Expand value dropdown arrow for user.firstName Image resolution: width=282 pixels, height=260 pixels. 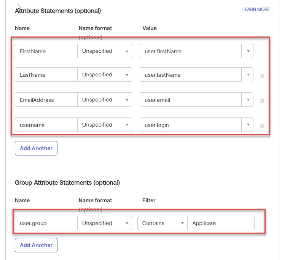[248, 51]
